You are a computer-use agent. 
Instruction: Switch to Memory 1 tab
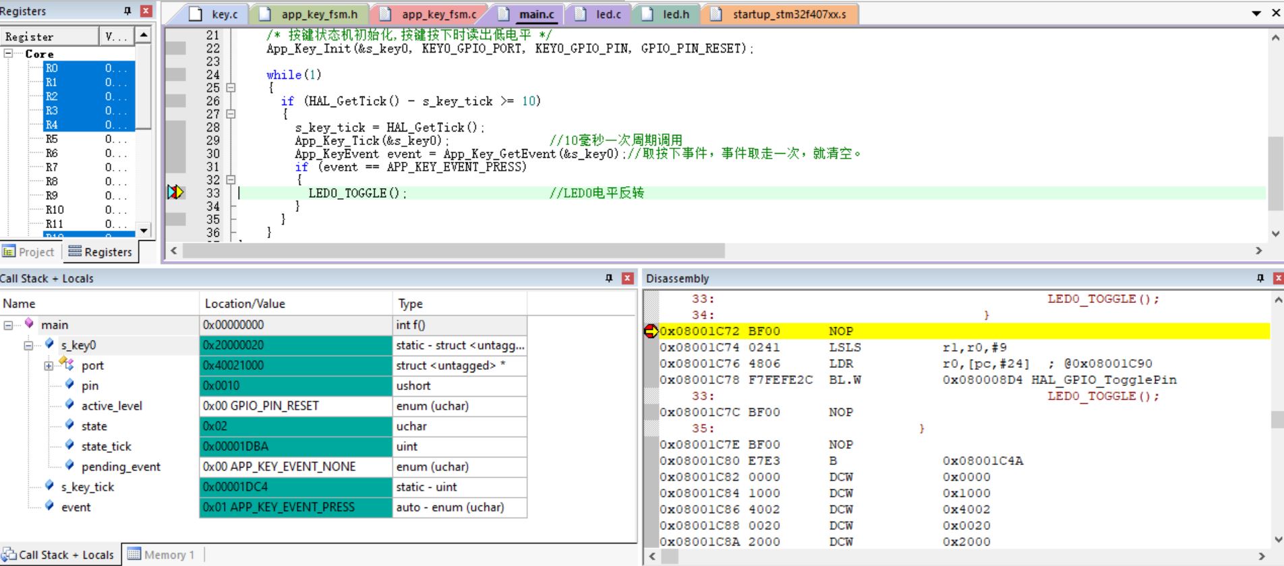[162, 555]
